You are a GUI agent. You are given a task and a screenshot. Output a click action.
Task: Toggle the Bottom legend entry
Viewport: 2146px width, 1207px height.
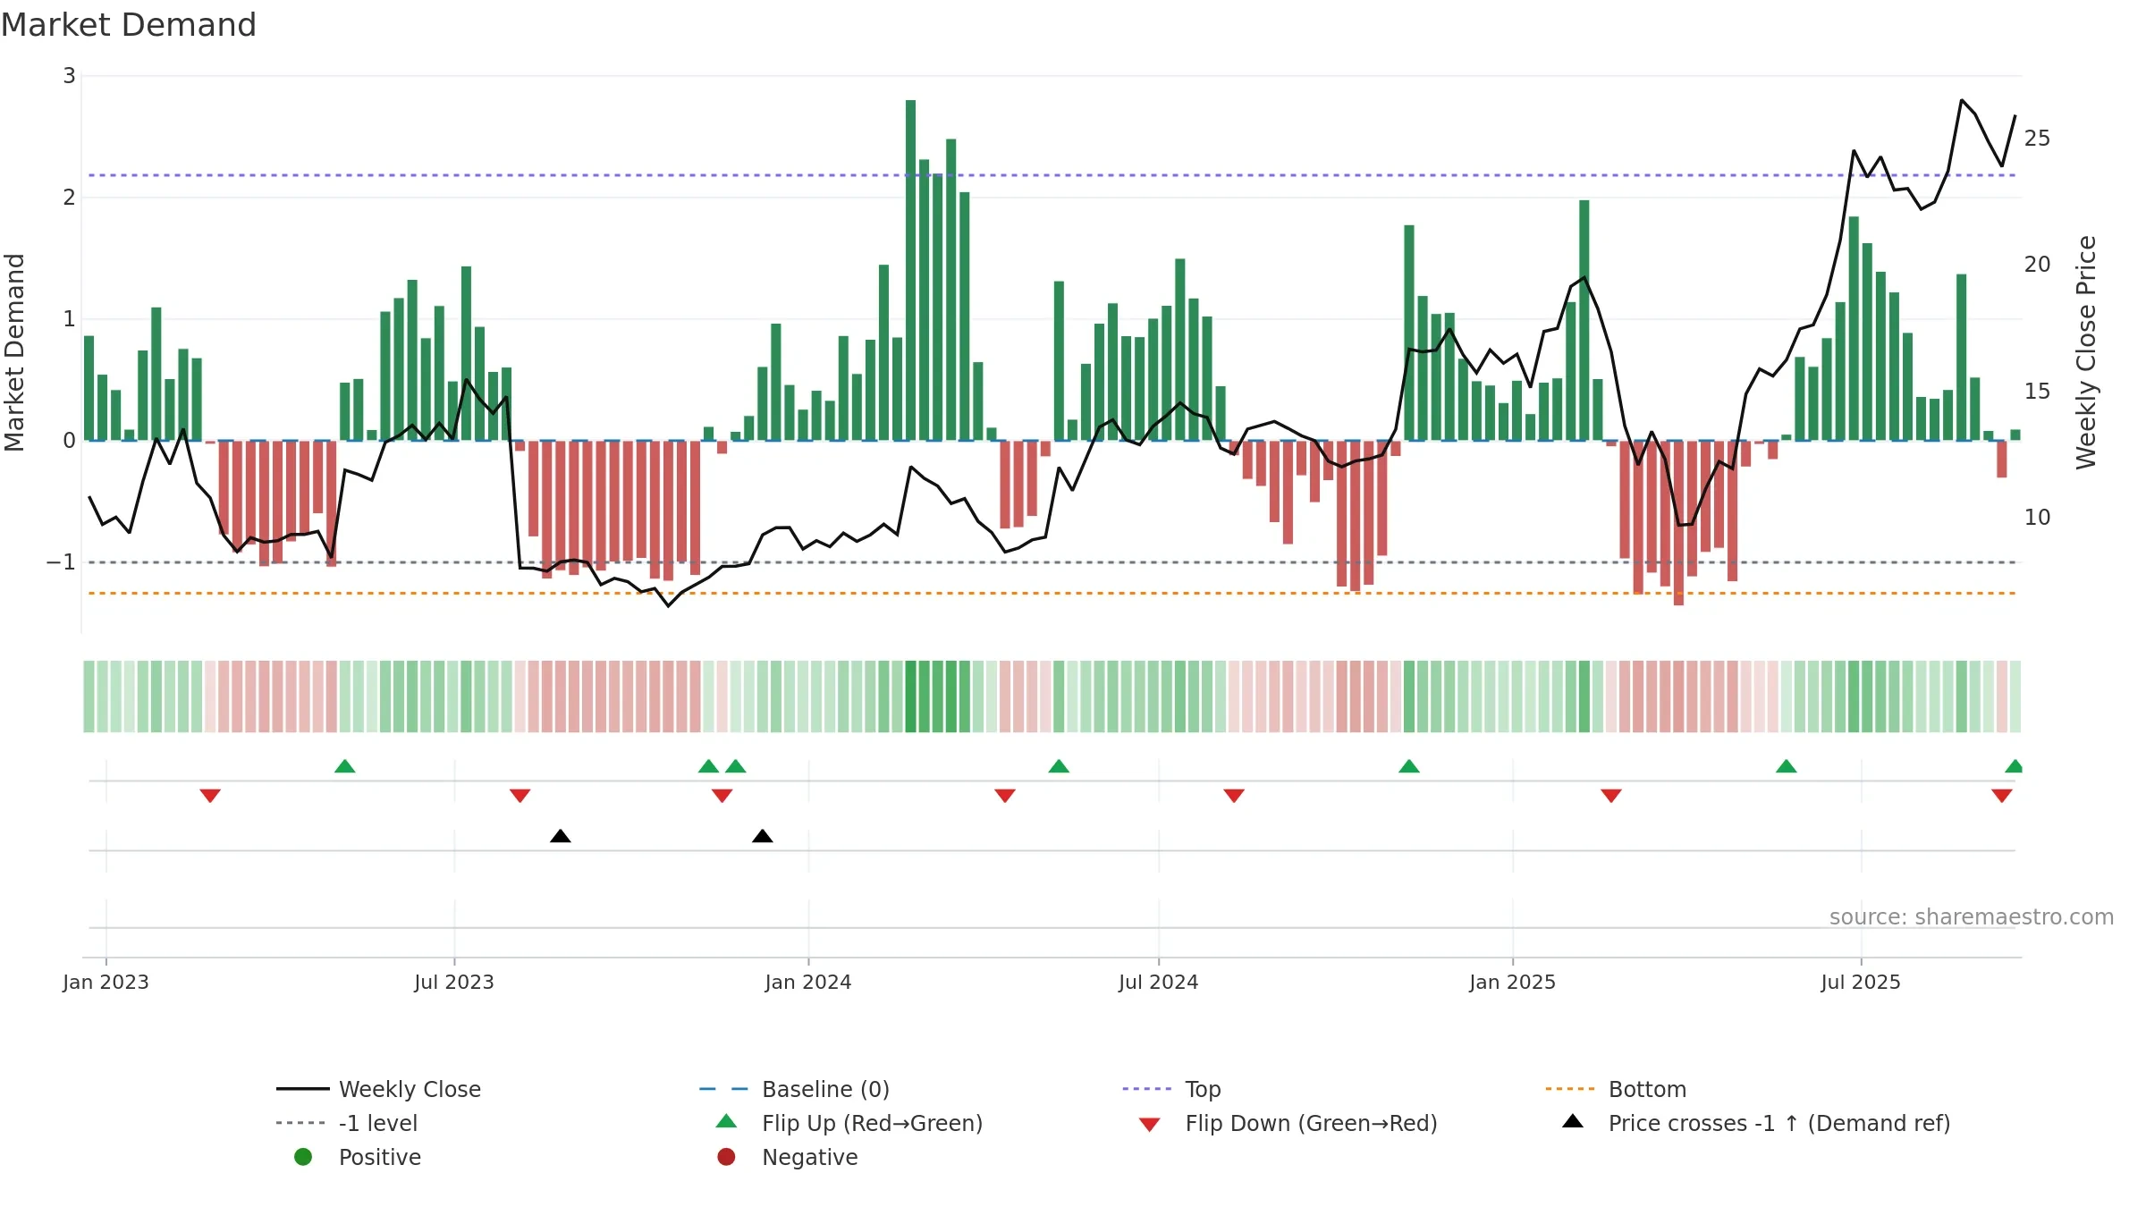(x=1615, y=1089)
